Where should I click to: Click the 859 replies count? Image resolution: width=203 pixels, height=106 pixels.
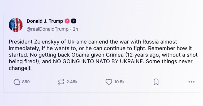pyautogui.click(x=26, y=82)
